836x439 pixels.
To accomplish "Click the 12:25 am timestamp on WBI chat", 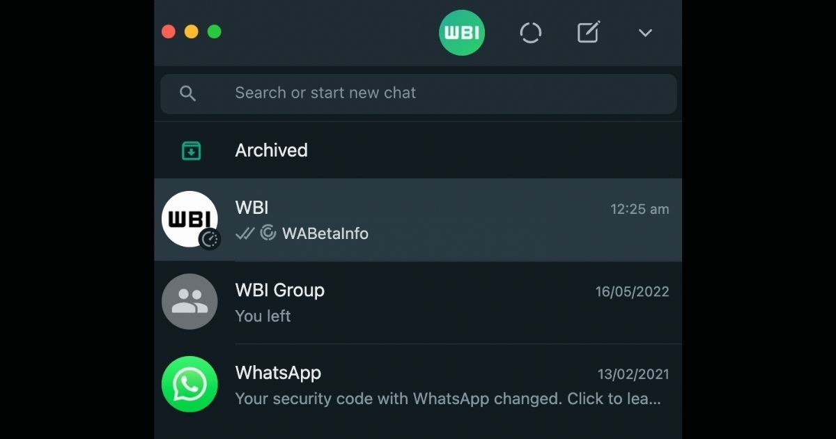I will coord(640,209).
